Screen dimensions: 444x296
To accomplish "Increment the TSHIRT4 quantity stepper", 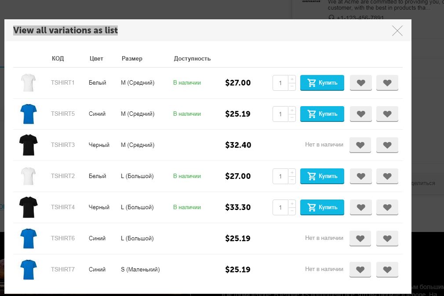I will click(292, 204).
